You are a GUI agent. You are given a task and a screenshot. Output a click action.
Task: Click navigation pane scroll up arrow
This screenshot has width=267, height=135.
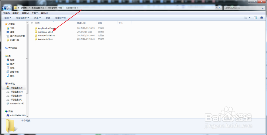(x=27, y=22)
